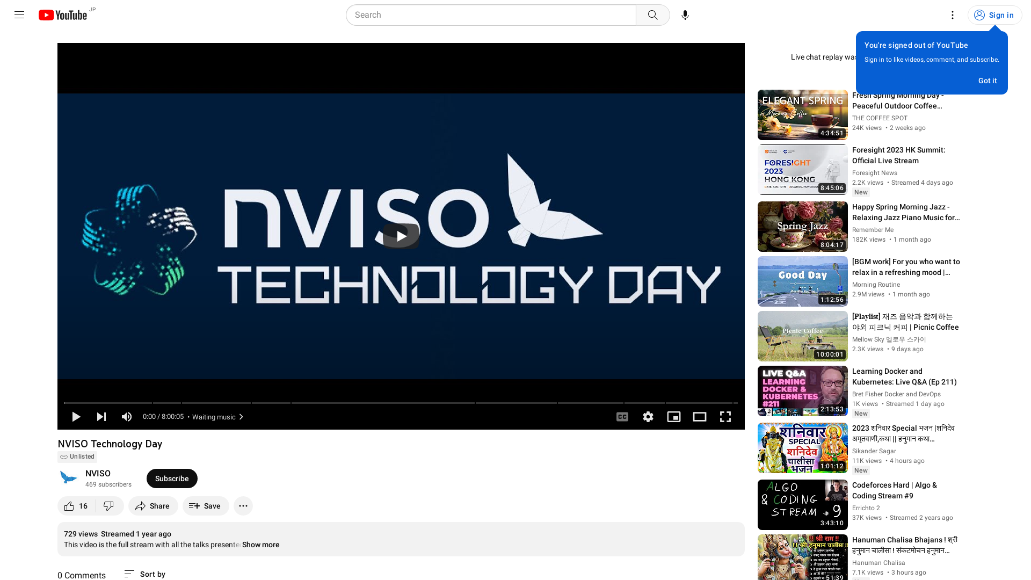The width and height of the screenshot is (1031, 580).
Task: Click the NVISO Technology Day video title
Action: point(110,444)
